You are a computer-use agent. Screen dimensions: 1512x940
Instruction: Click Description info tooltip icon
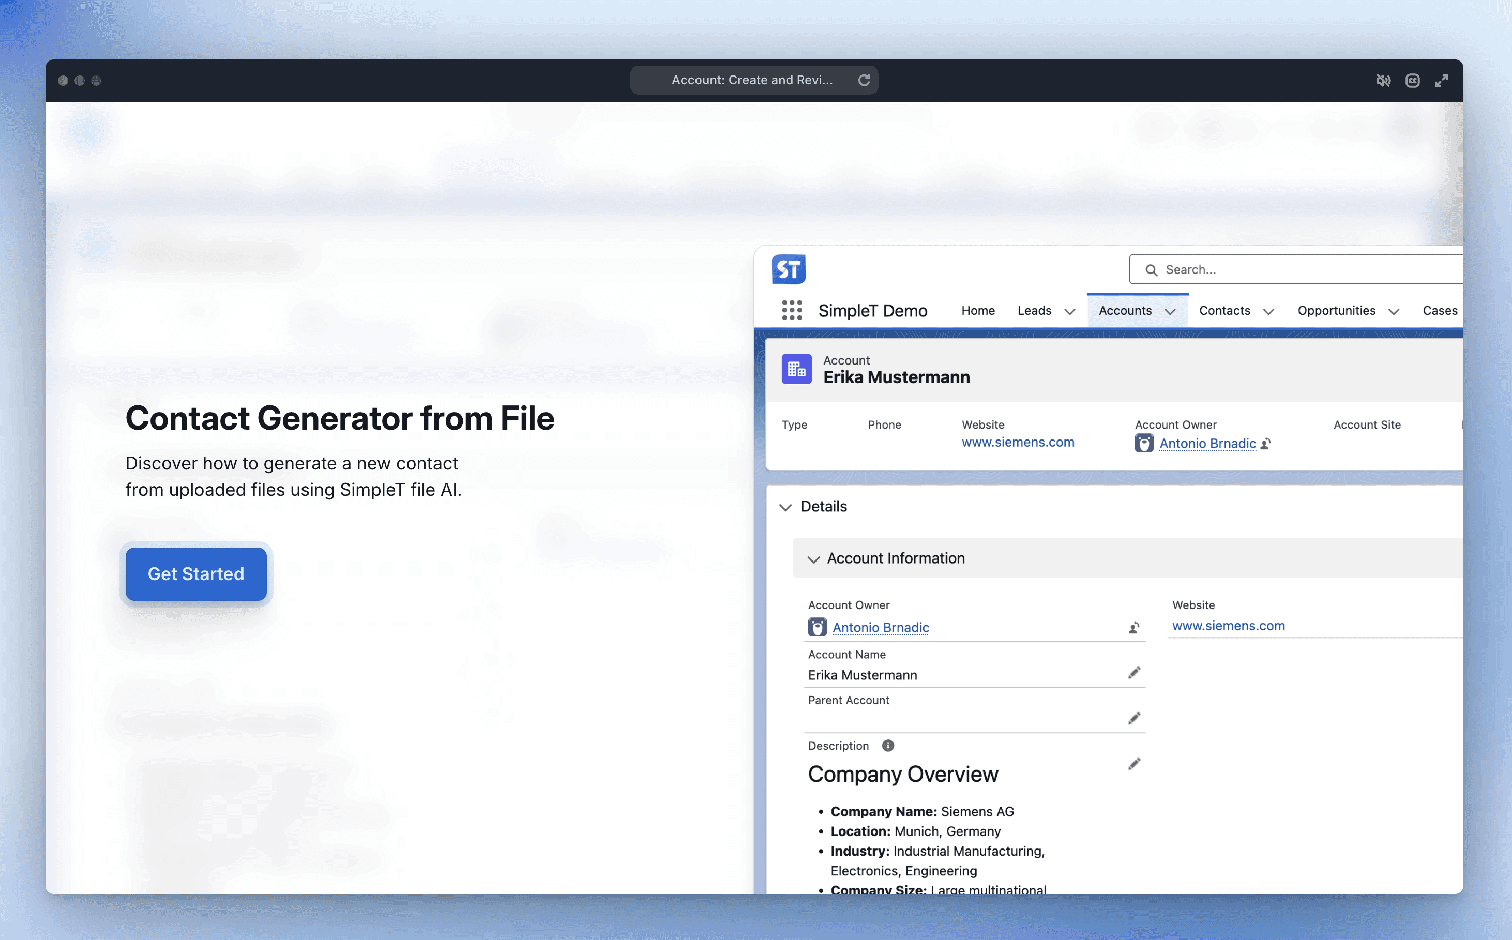888,746
